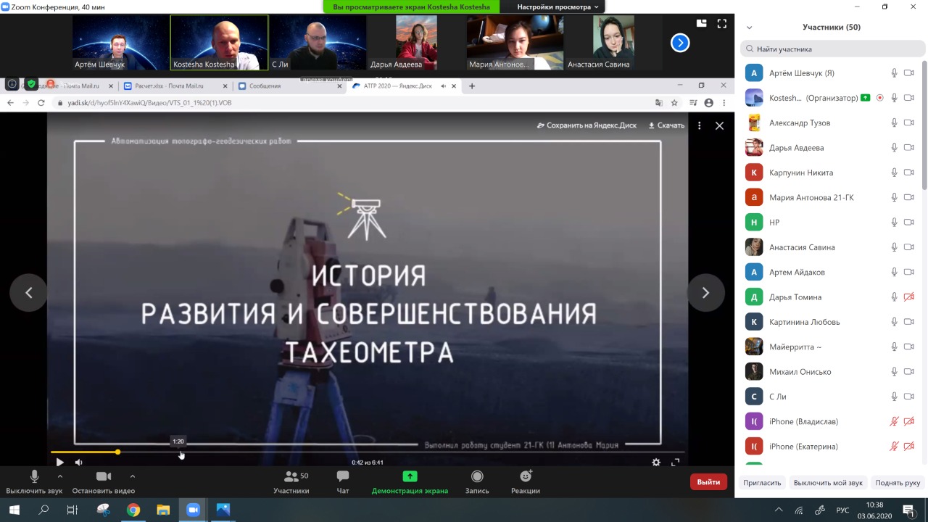Switch to Расчет.xlsx Mail.ru browser tab
The width and height of the screenshot is (928, 522).
coord(175,86)
